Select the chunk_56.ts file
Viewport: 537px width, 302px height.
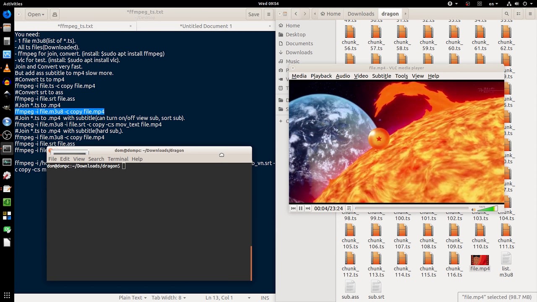[x=350, y=38]
